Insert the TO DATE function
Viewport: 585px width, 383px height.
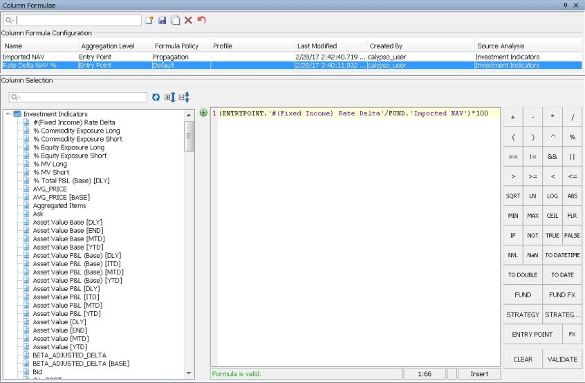tap(562, 275)
